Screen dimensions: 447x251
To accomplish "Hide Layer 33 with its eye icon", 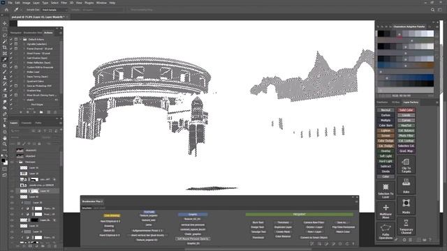I will pyautogui.click(x=12, y=226).
